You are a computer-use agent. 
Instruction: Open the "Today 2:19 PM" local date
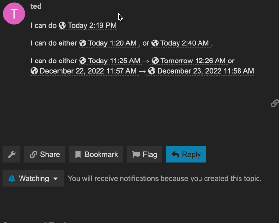tap(87, 26)
